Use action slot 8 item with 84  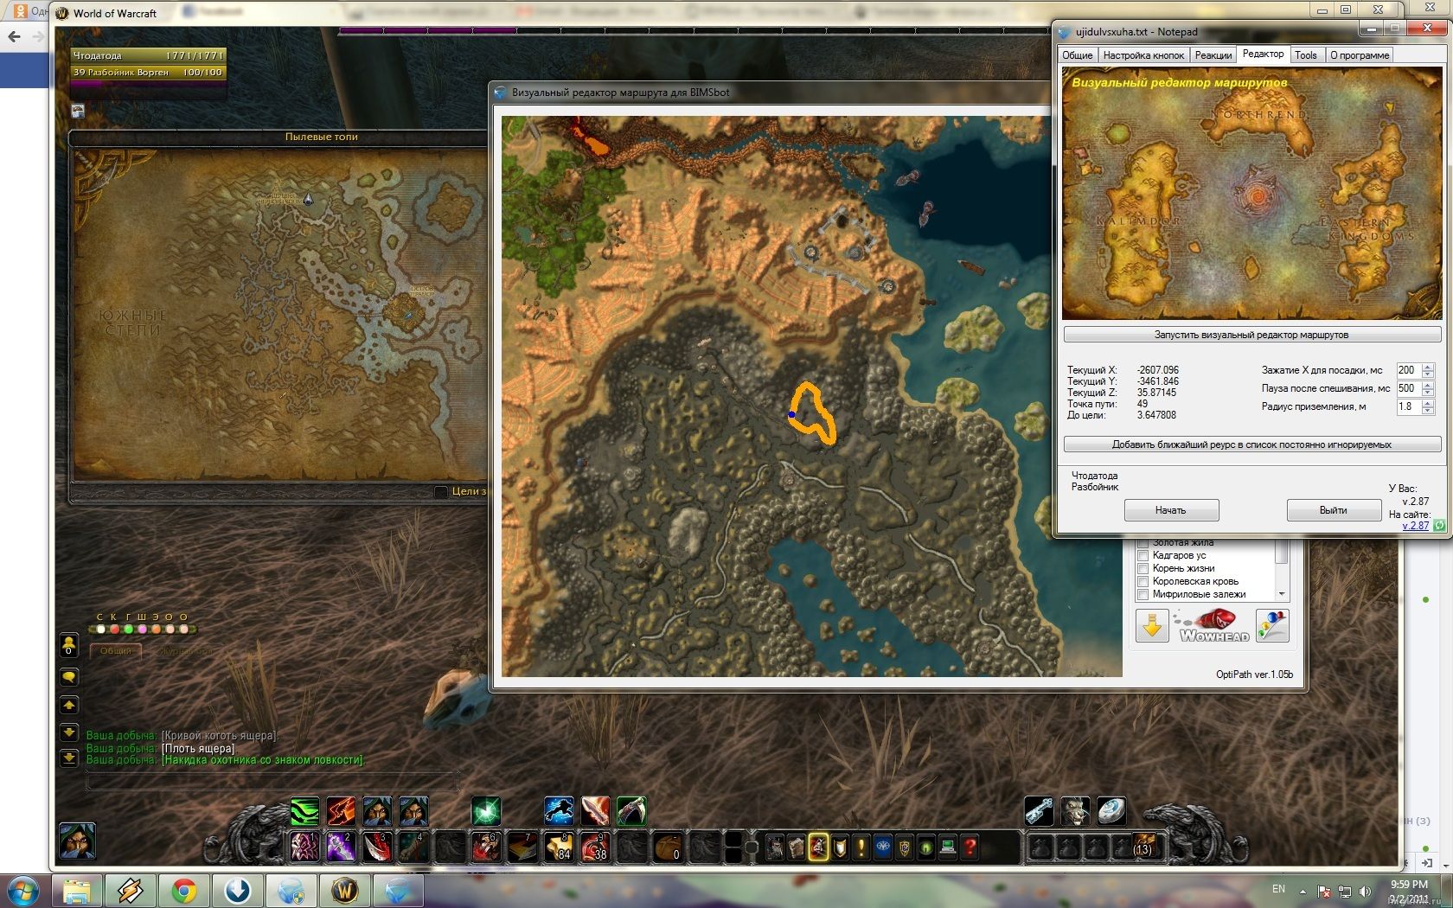pos(559,847)
